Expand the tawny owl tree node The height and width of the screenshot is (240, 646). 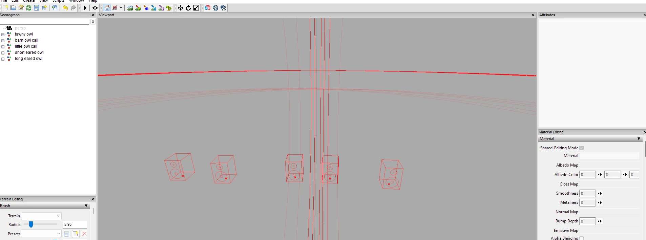(x=3, y=35)
